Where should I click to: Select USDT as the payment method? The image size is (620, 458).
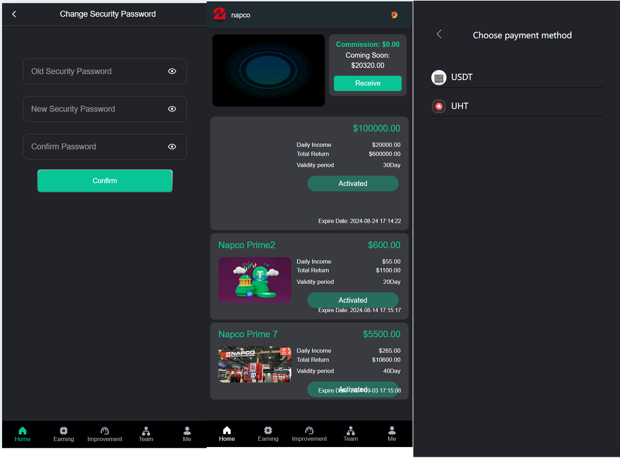pyautogui.click(x=517, y=78)
